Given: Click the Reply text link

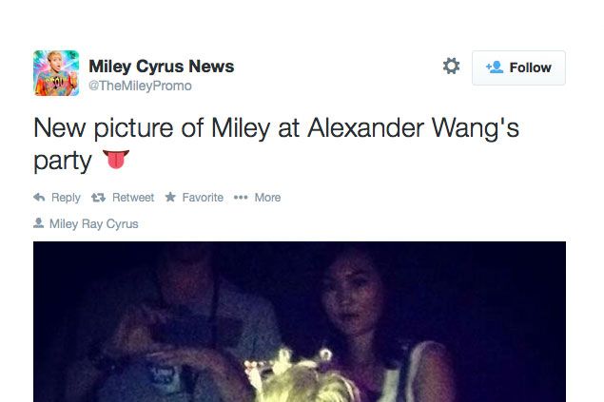Looking at the screenshot, I should click(66, 198).
